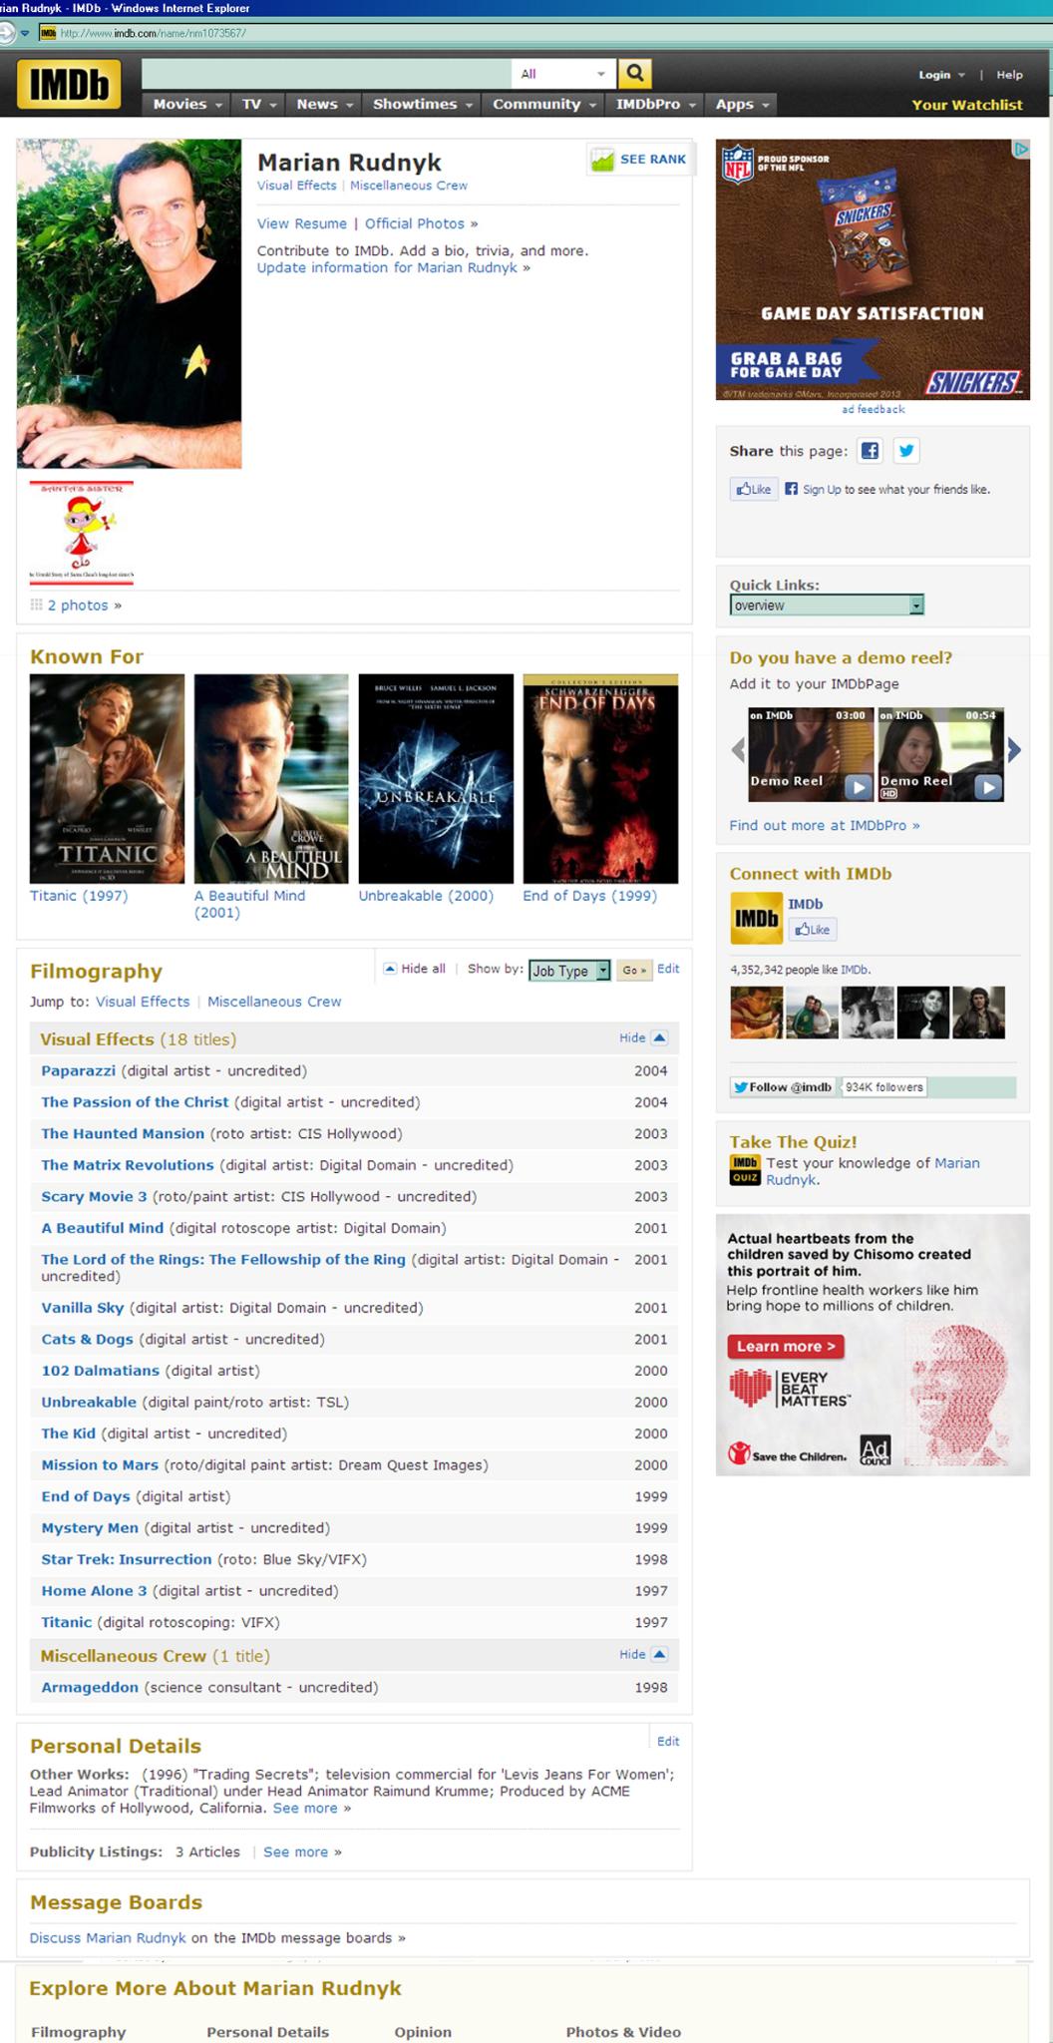Click Edit next to the Filmography Go button
The height and width of the screenshot is (2043, 1053).
pyautogui.click(x=668, y=969)
